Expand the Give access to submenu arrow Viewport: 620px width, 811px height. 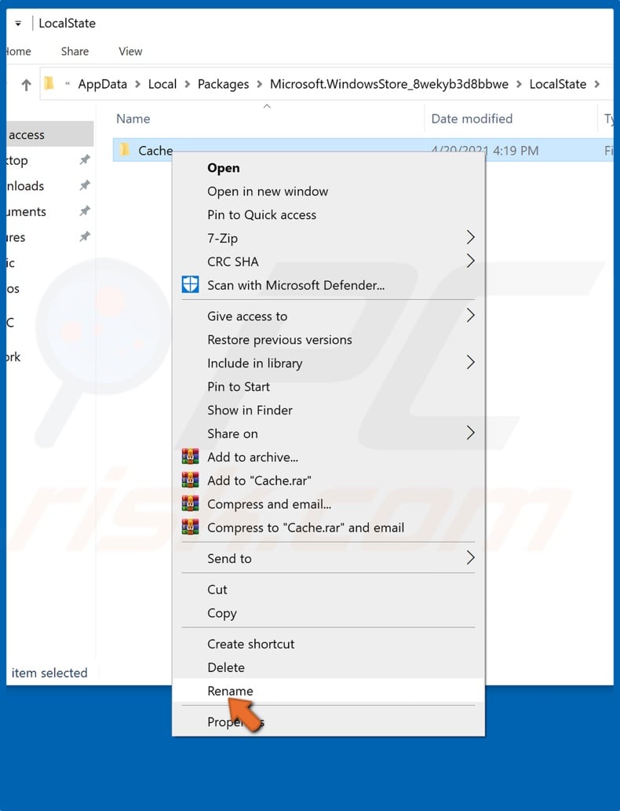tap(470, 315)
